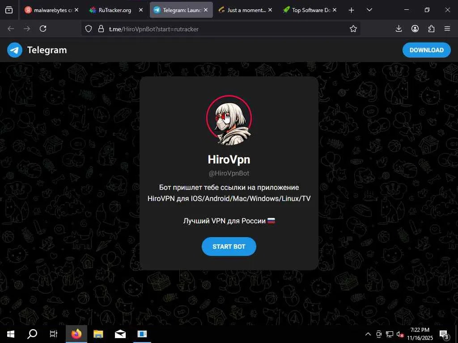Image resolution: width=458 pixels, height=343 pixels.
Task: Select the Telegram: Launch tab
Action: 181,10
